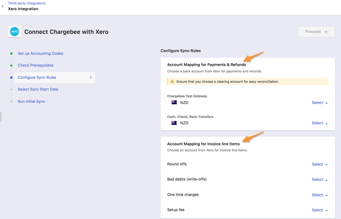The height and width of the screenshot is (219, 341).
Task: Click the New Zealand flag under Cash, Check, Bank Transfers
Action: click(174, 123)
